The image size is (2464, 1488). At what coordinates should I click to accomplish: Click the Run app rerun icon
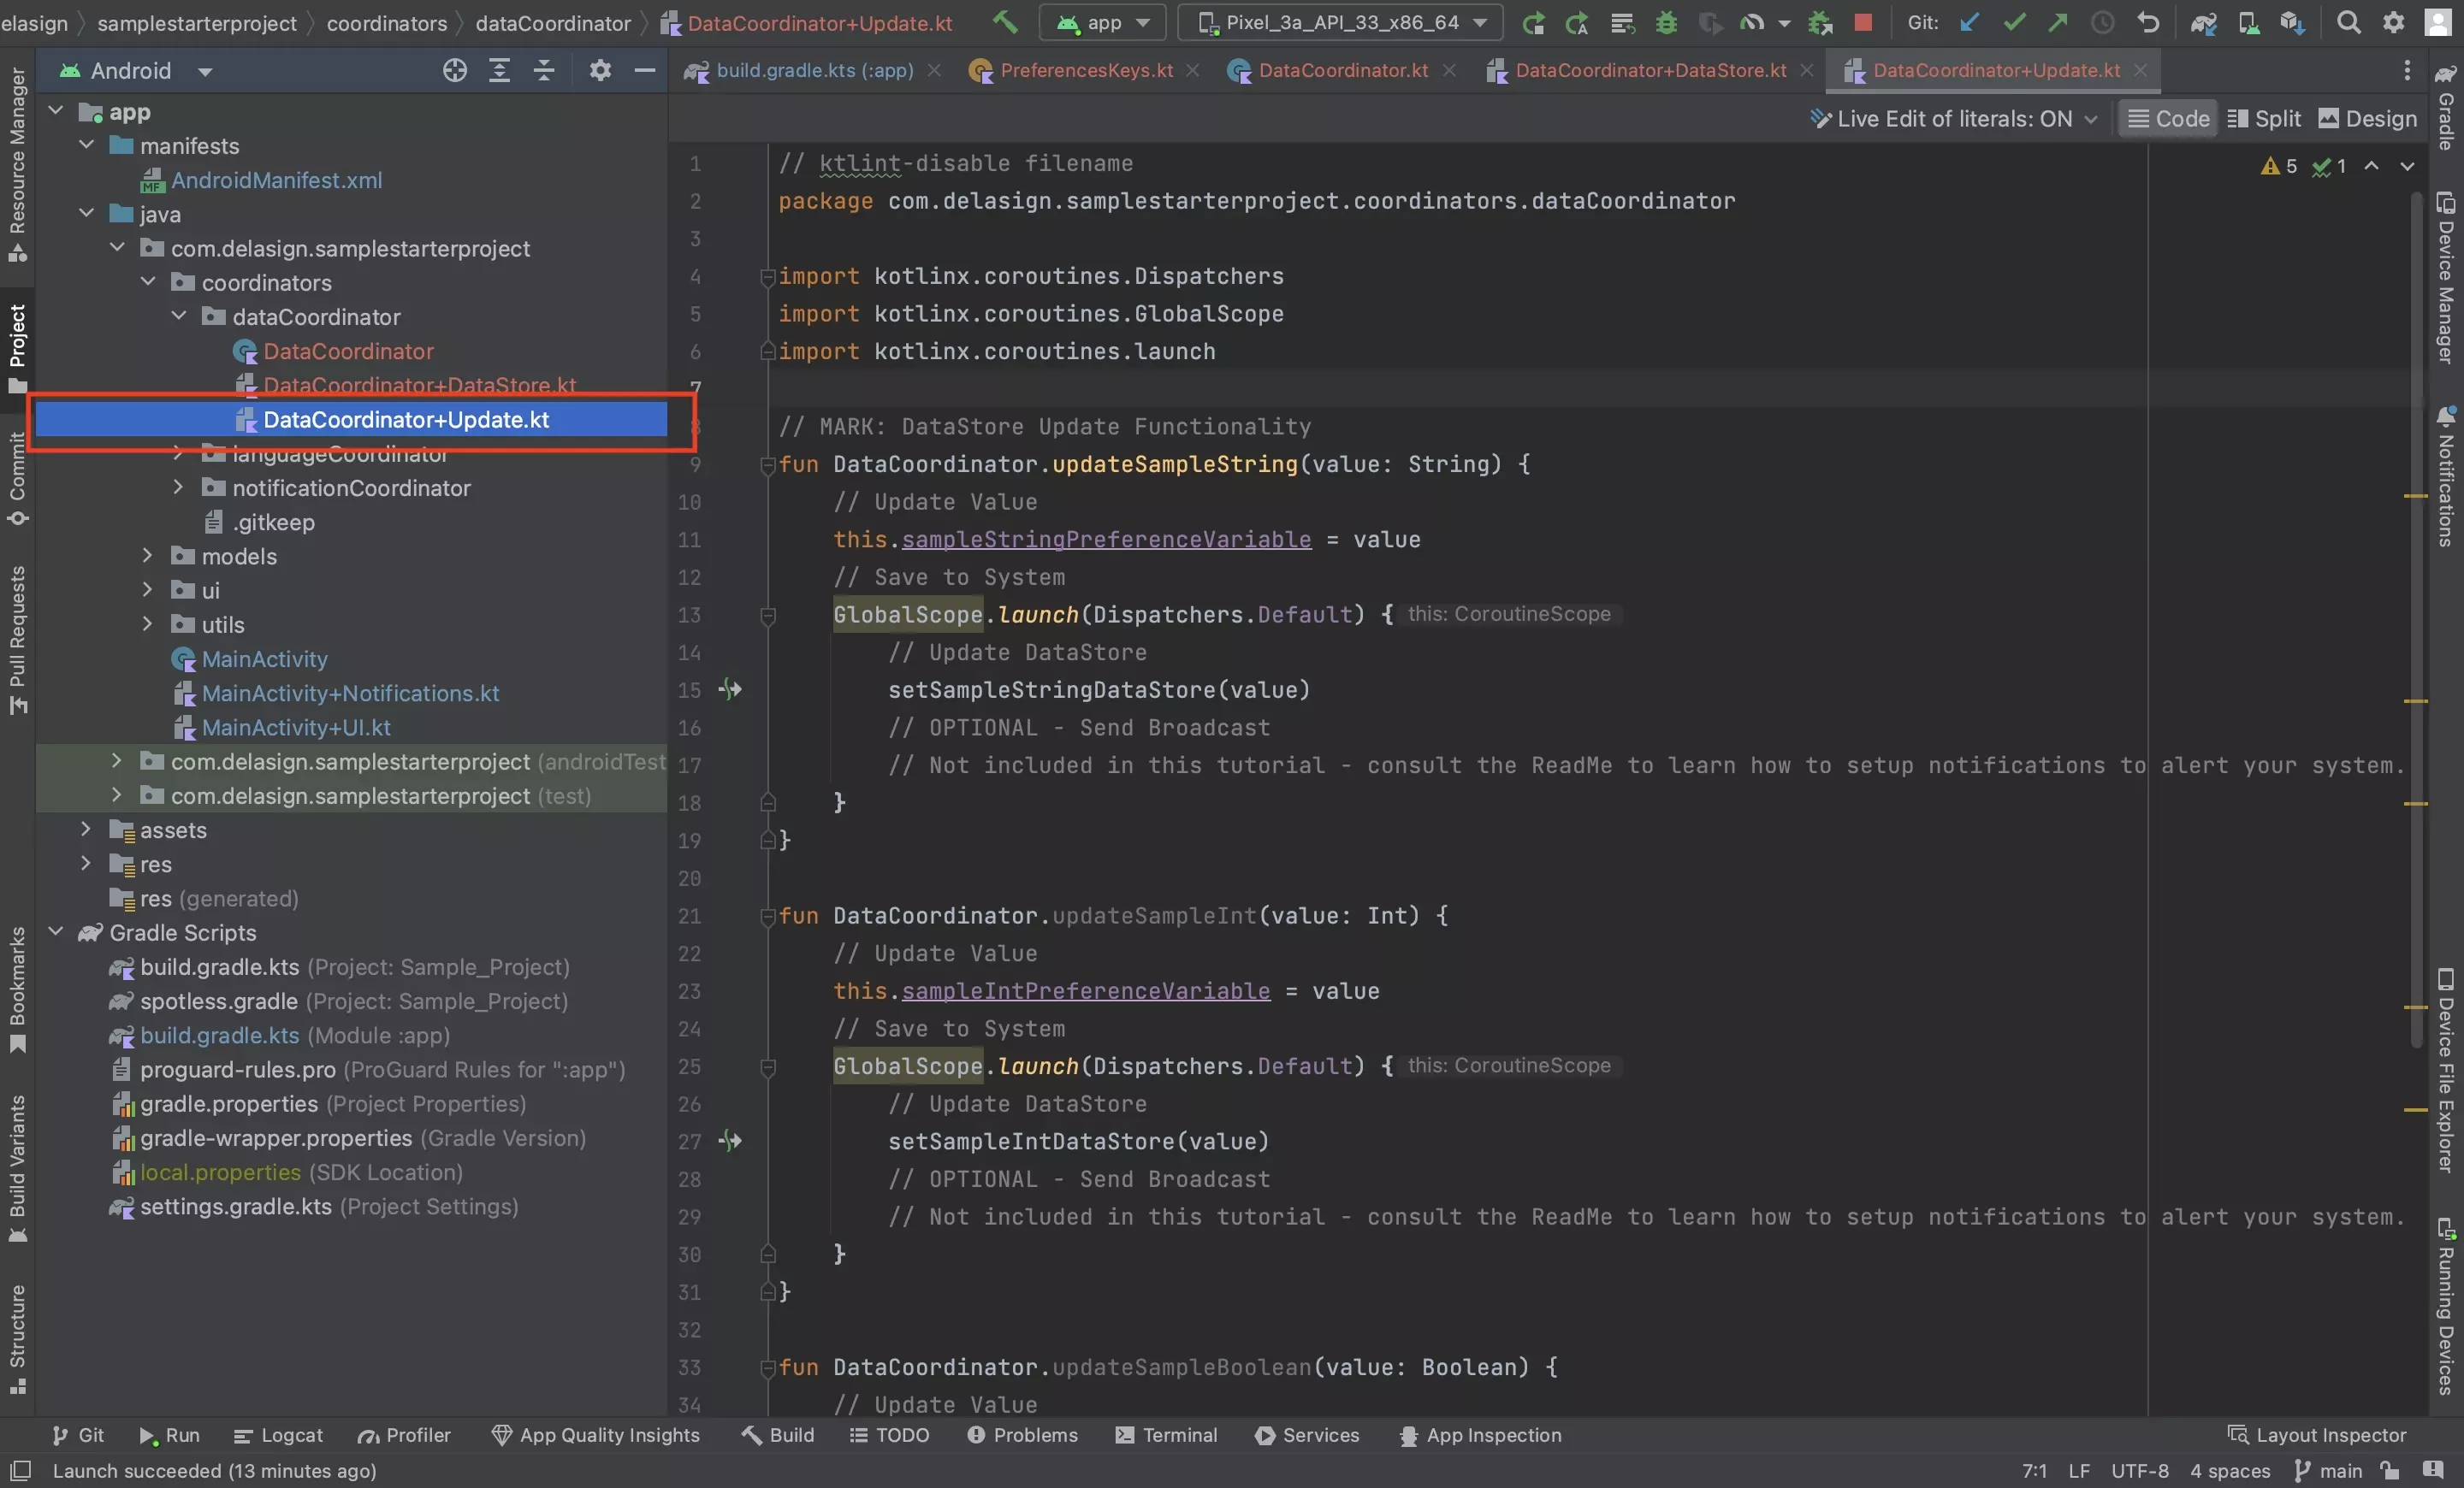tap(1533, 22)
